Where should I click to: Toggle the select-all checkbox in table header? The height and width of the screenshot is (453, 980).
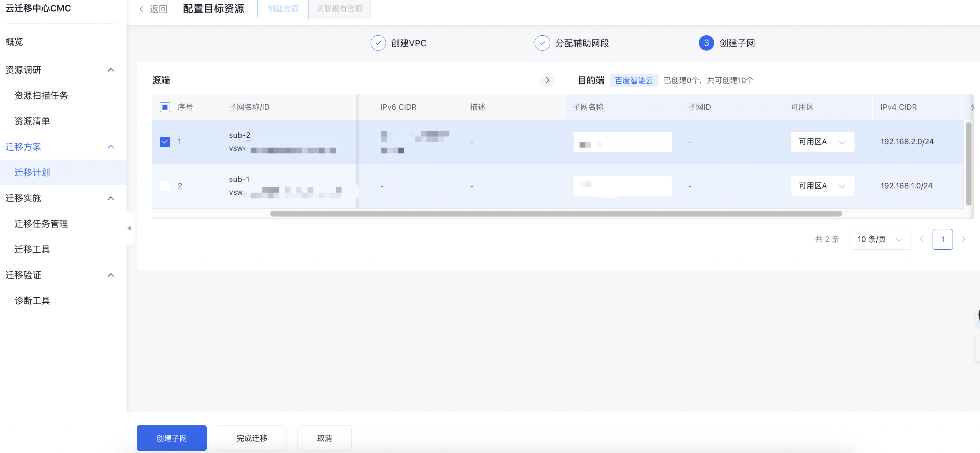tap(165, 107)
